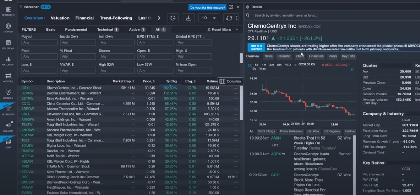Click the download screener results icon
The height and width of the screenshot is (195, 420).
coord(188,18)
